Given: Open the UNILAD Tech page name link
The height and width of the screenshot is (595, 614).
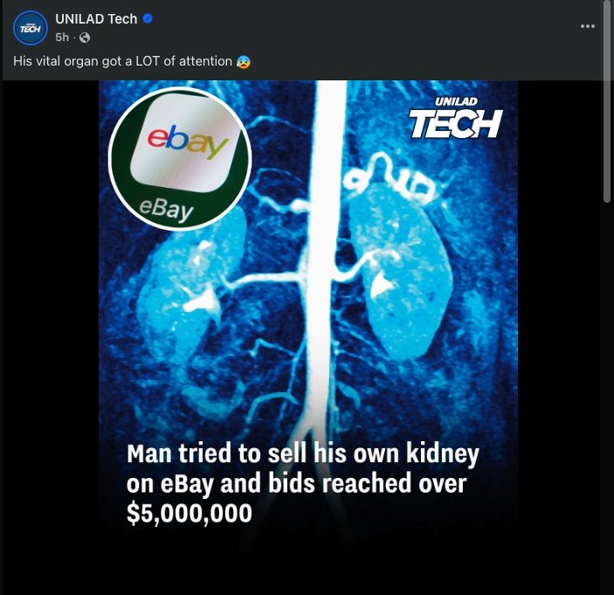Looking at the screenshot, I should pos(95,19).
